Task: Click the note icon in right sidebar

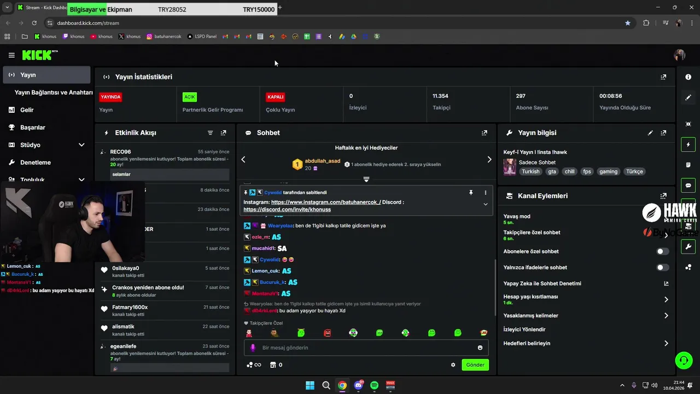Action: coord(688,165)
